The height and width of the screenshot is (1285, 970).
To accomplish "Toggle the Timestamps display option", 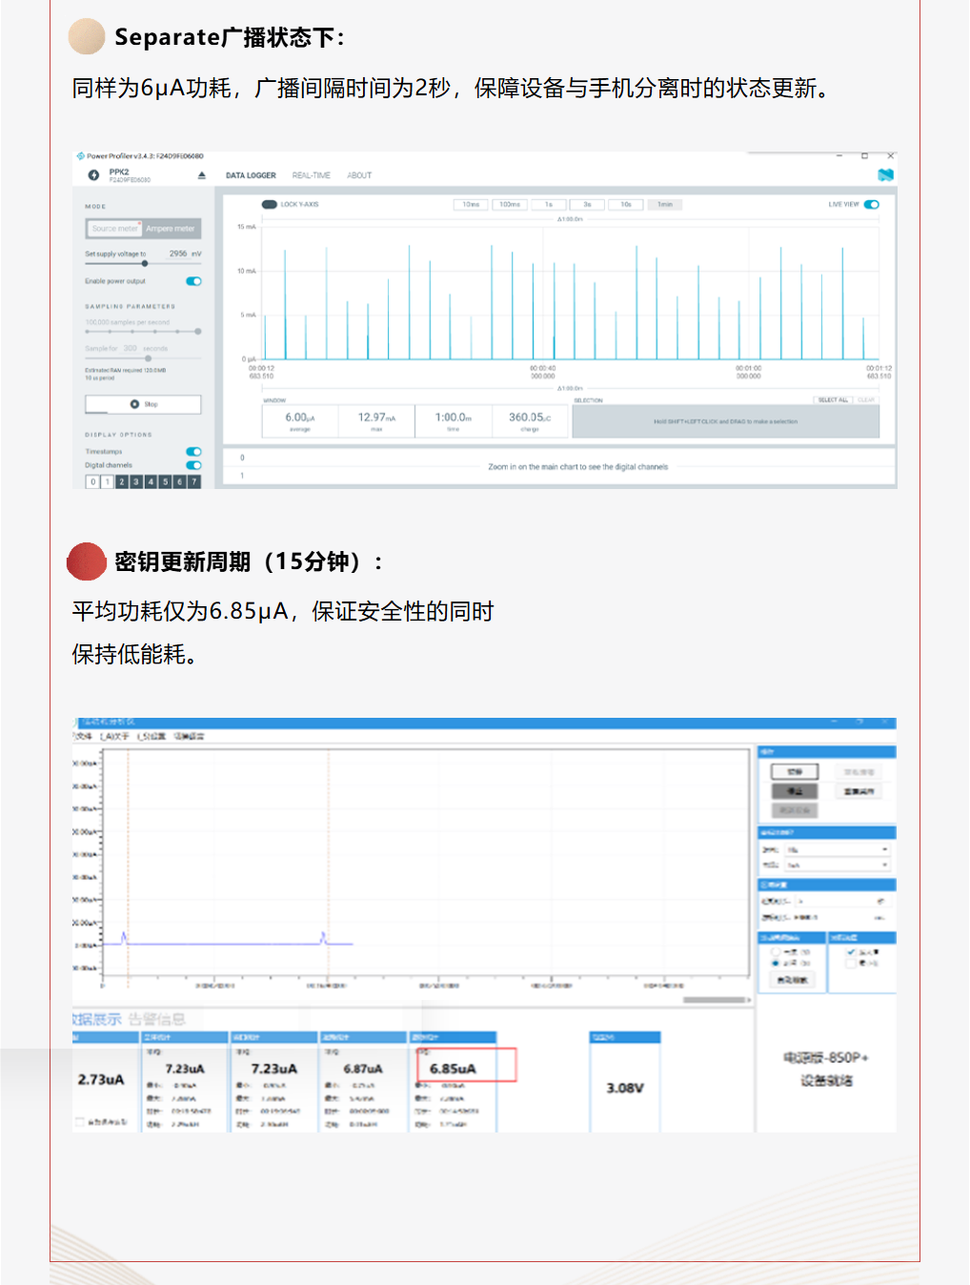I will coord(193,452).
